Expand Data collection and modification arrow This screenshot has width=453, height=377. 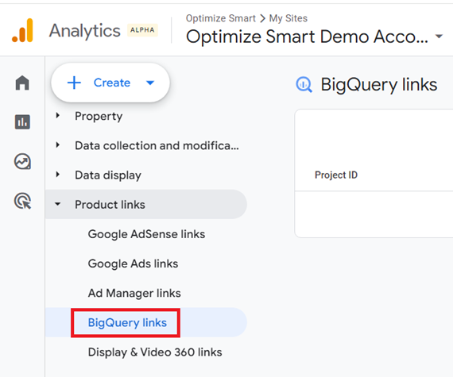pos(58,145)
